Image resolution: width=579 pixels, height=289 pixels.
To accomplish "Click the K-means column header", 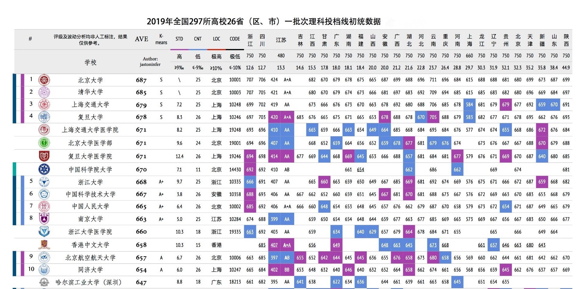I will pos(161,39).
